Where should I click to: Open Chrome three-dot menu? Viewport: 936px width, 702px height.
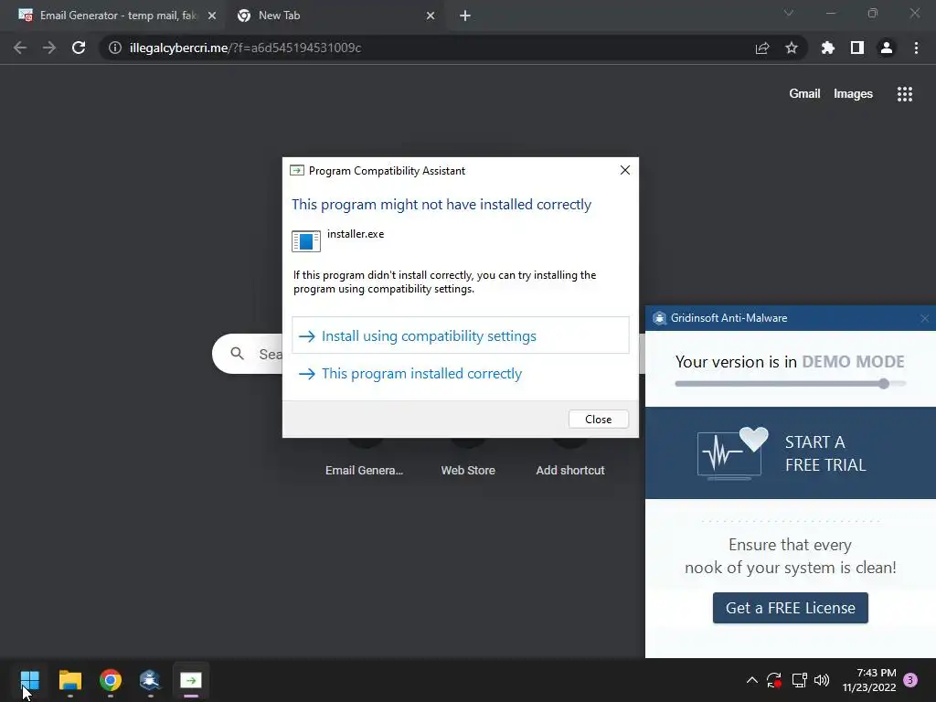(916, 48)
